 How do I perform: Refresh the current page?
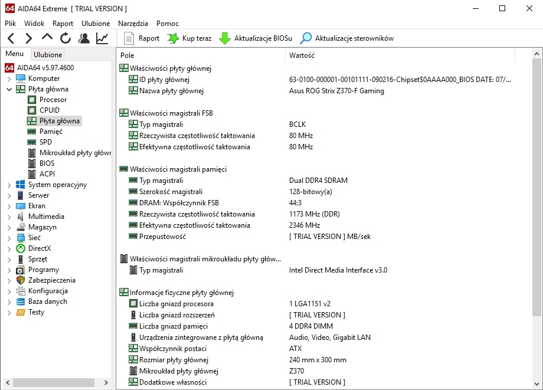66,38
